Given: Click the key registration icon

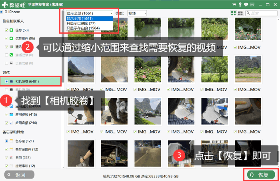Looking at the screenshot, I should pos(240,4).
